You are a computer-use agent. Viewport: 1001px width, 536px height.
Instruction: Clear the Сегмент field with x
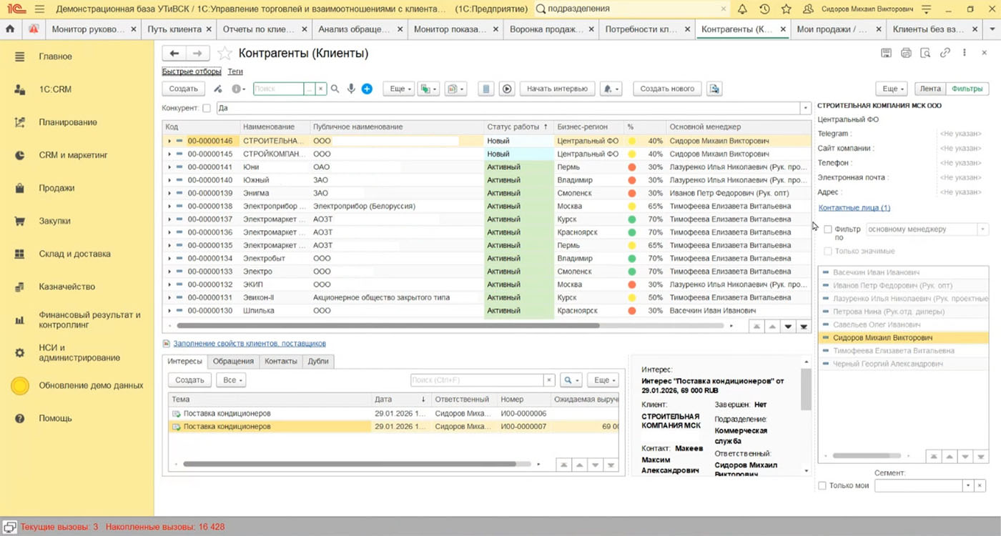(x=980, y=485)
